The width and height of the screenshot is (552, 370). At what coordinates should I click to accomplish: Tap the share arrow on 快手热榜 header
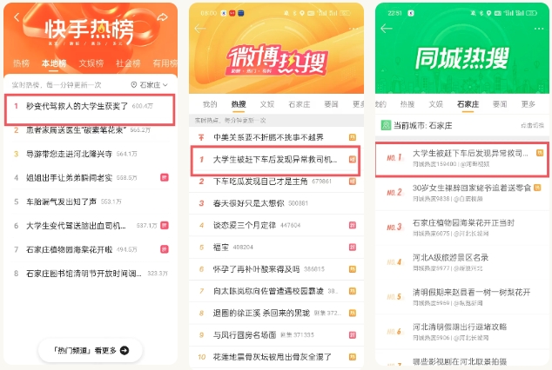(162, 17)
